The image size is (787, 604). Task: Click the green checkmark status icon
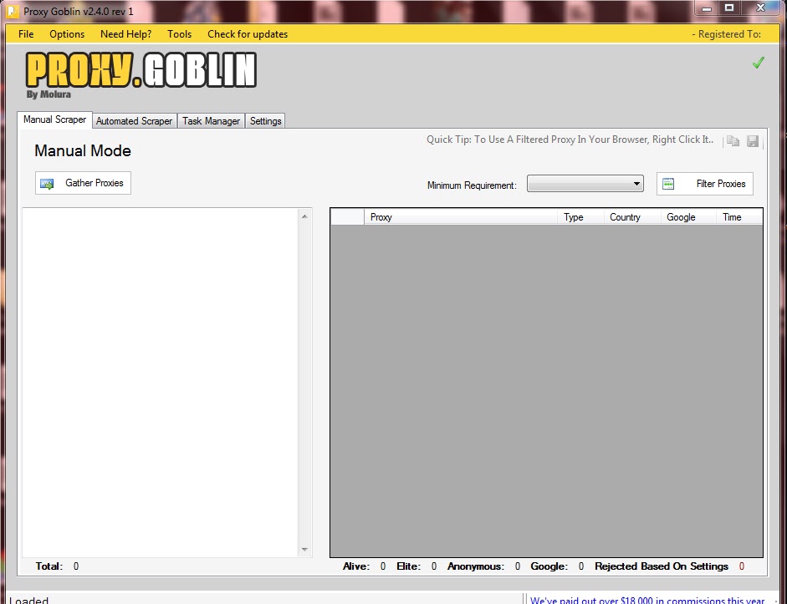(x=758, y=63)
